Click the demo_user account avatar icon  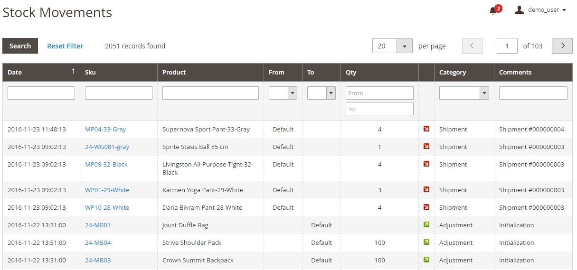tap(520, 9)
